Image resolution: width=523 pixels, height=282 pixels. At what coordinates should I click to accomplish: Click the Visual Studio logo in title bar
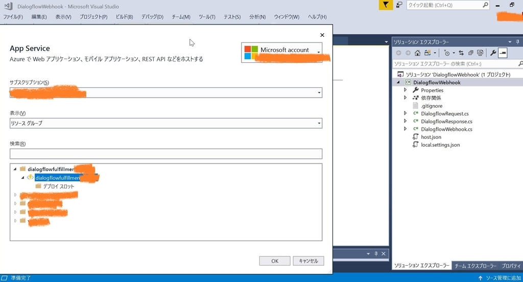(x=9, y=6)
